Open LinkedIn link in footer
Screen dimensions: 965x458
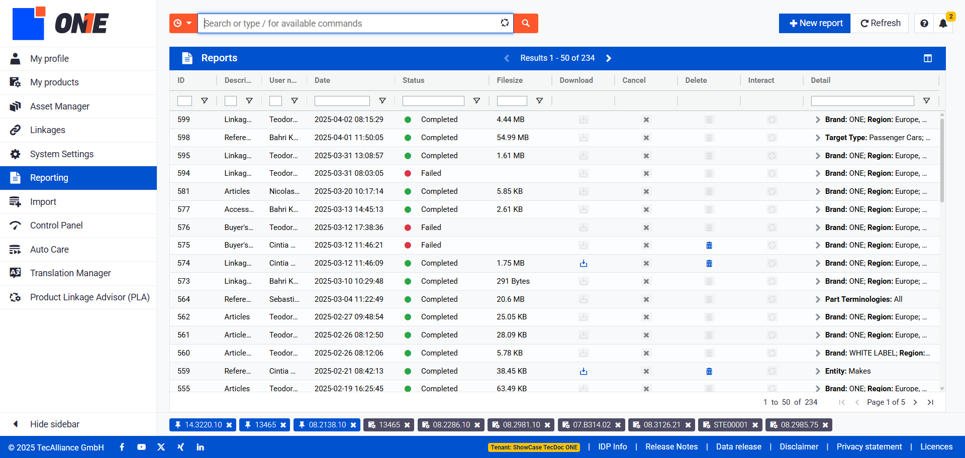(200, 447)
